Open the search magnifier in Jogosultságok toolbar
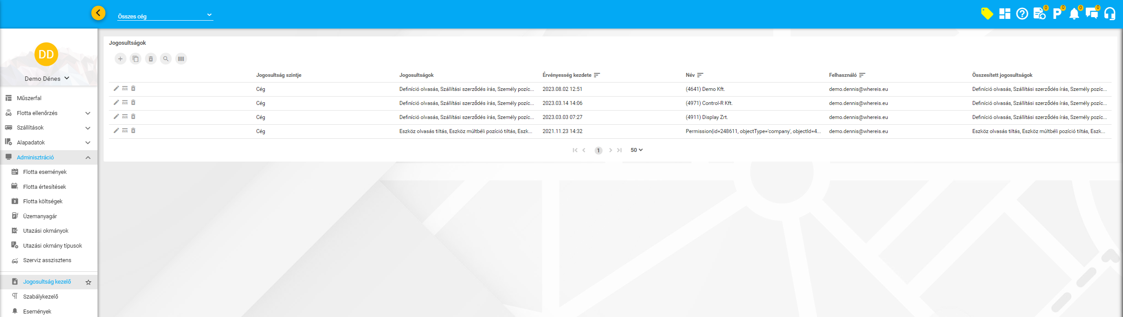Screen dimensions: 1123x317 166,59
